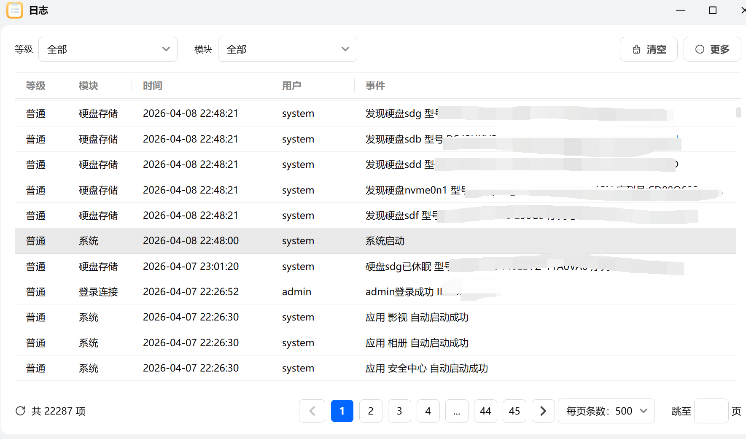This screenshot has height=439, width=746.
Task: Select page 2 in the pagination bar
Action: 371,411
